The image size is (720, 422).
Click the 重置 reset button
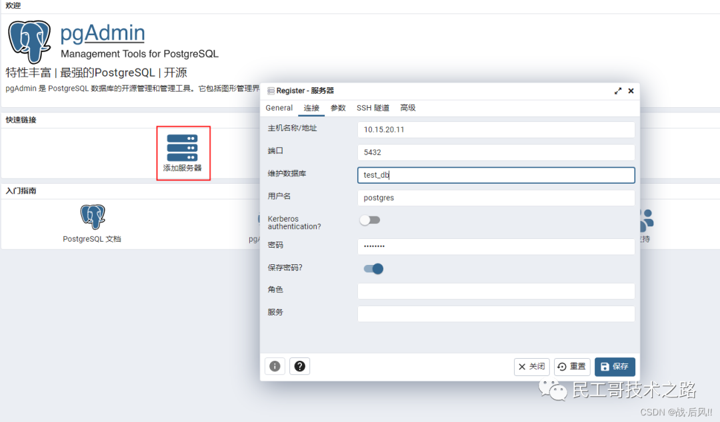(572, 367)
